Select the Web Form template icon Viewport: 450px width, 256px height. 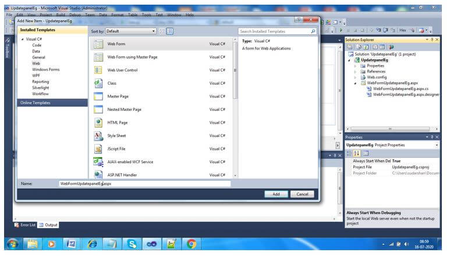coord(98,44)
